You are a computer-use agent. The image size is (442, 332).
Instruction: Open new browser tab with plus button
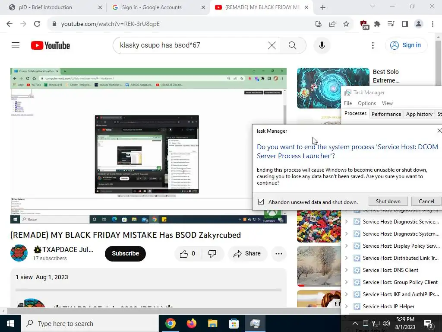[323, 7]
